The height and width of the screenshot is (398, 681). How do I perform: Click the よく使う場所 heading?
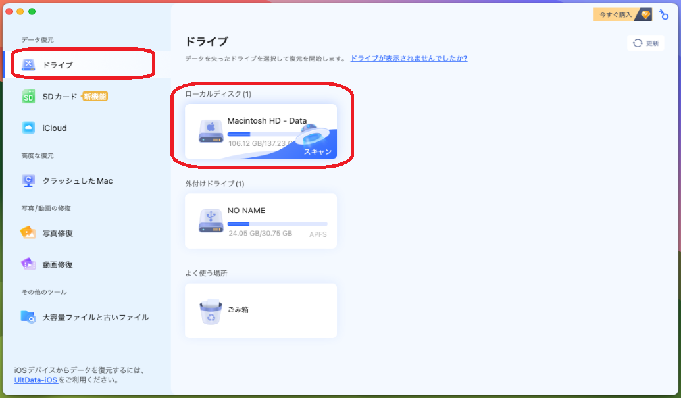(207, 273)
